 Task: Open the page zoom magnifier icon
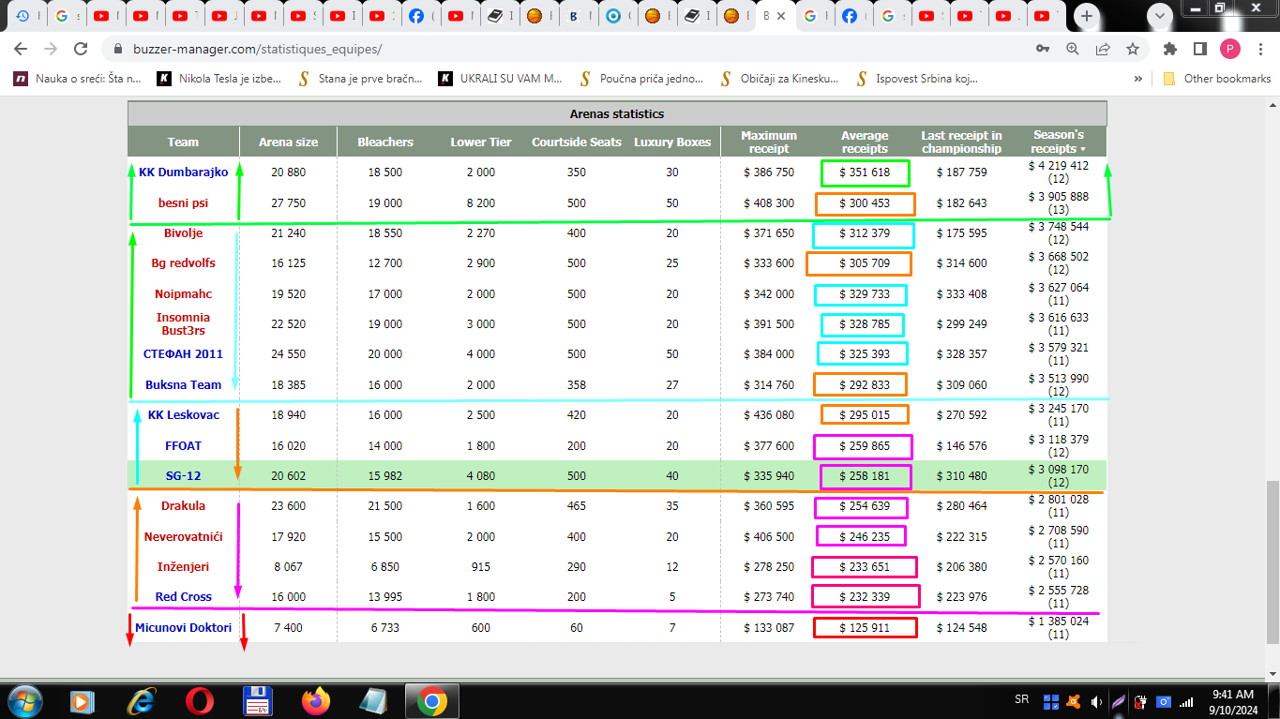1073,49
